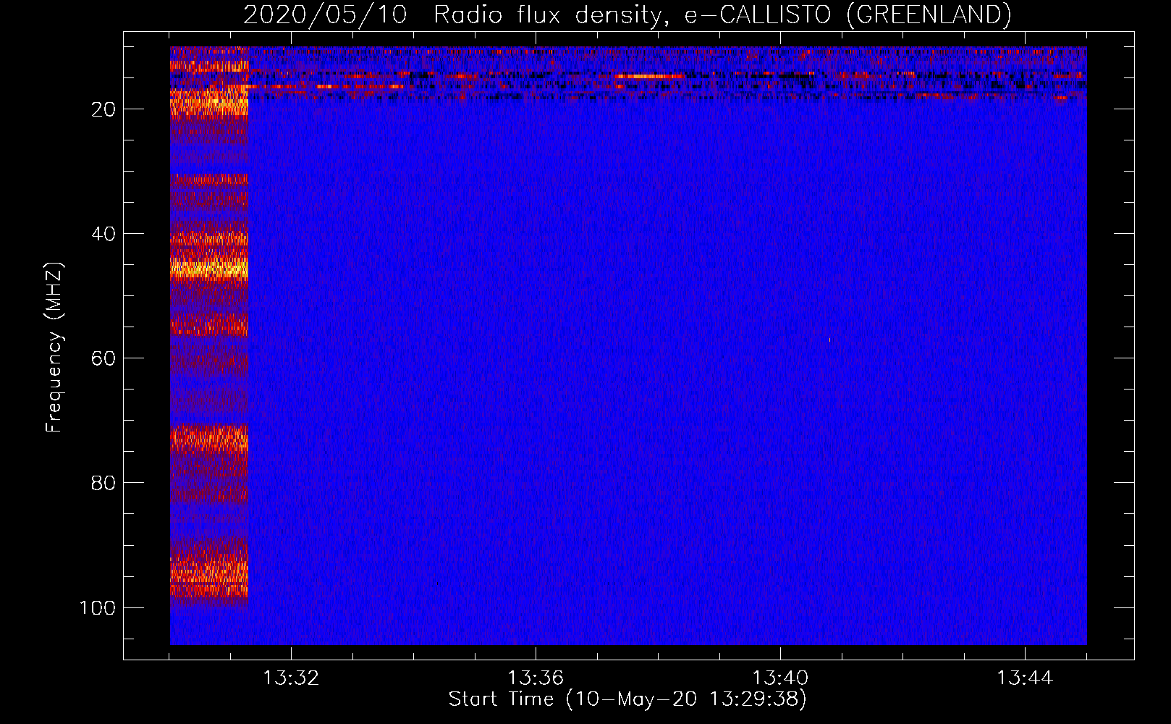Click the 100 MHz frequency tick label
The height and width of the screenshot is (724, 1171).
[98, 607]
